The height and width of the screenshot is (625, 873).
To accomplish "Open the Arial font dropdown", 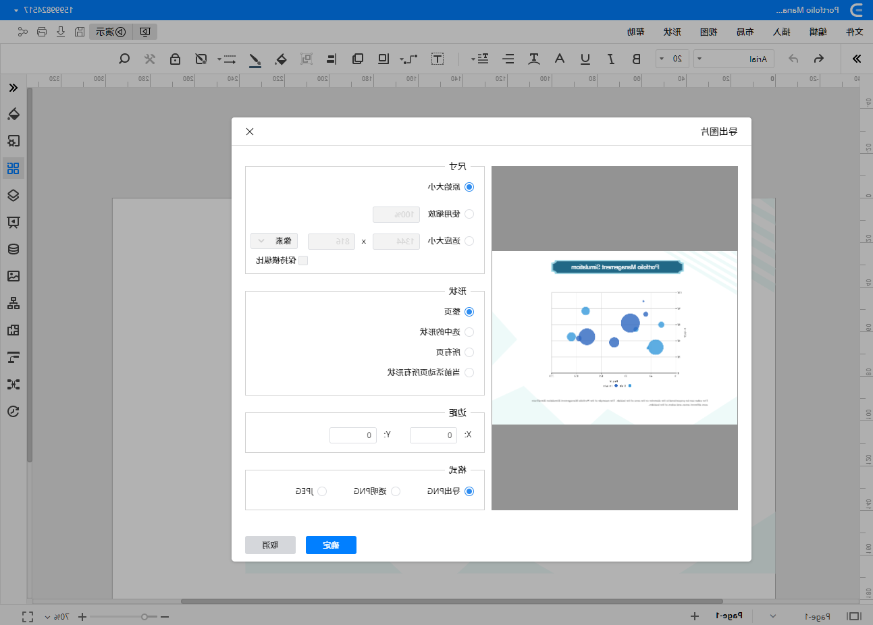I will 735,59.
